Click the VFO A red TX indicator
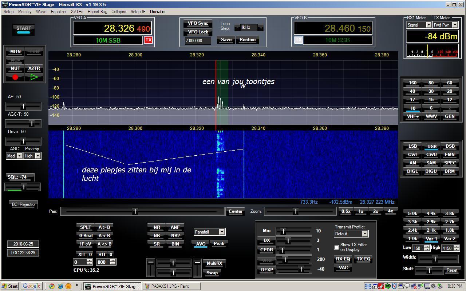466x291 pixels. (x=148, y=40)
